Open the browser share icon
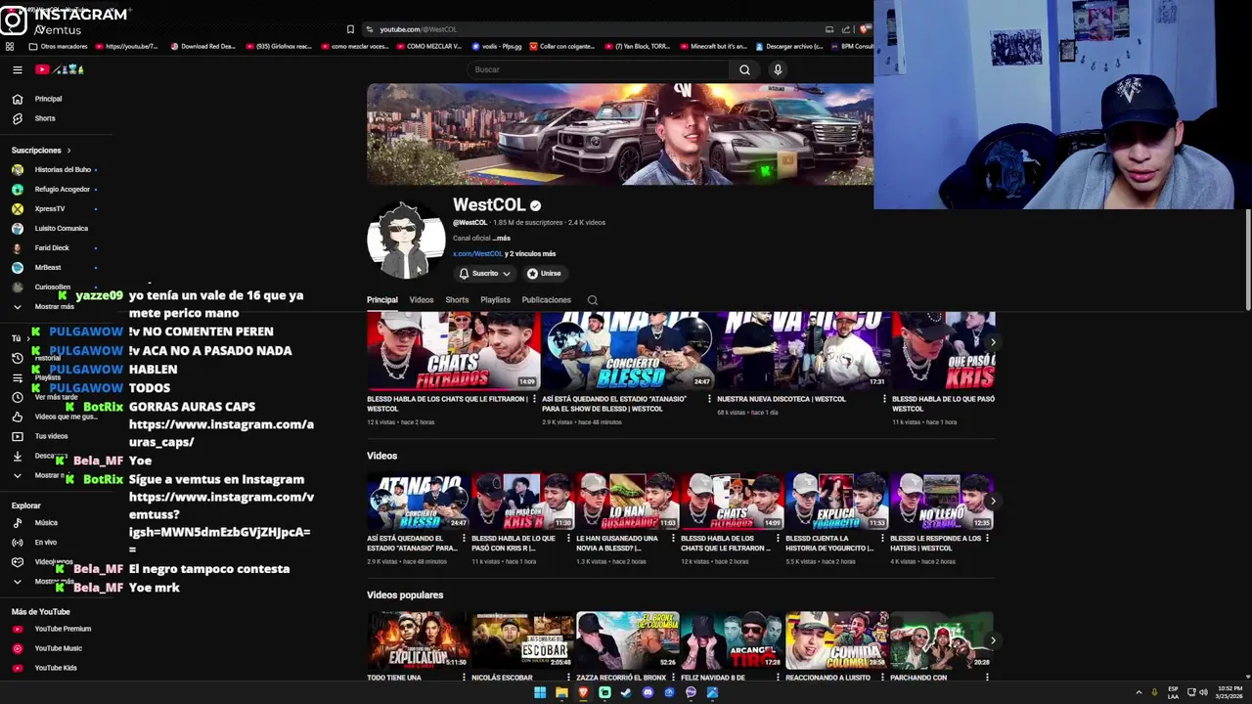 846,29
